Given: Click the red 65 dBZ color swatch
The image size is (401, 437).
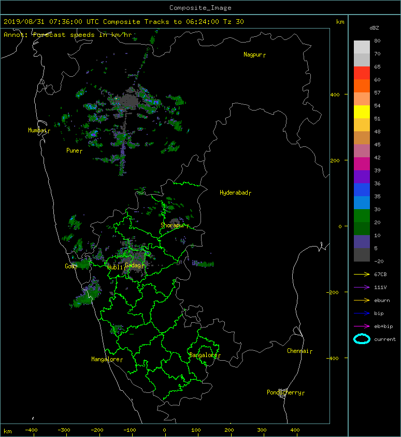Looking at the screenshot, I should [x=362, y=73].
